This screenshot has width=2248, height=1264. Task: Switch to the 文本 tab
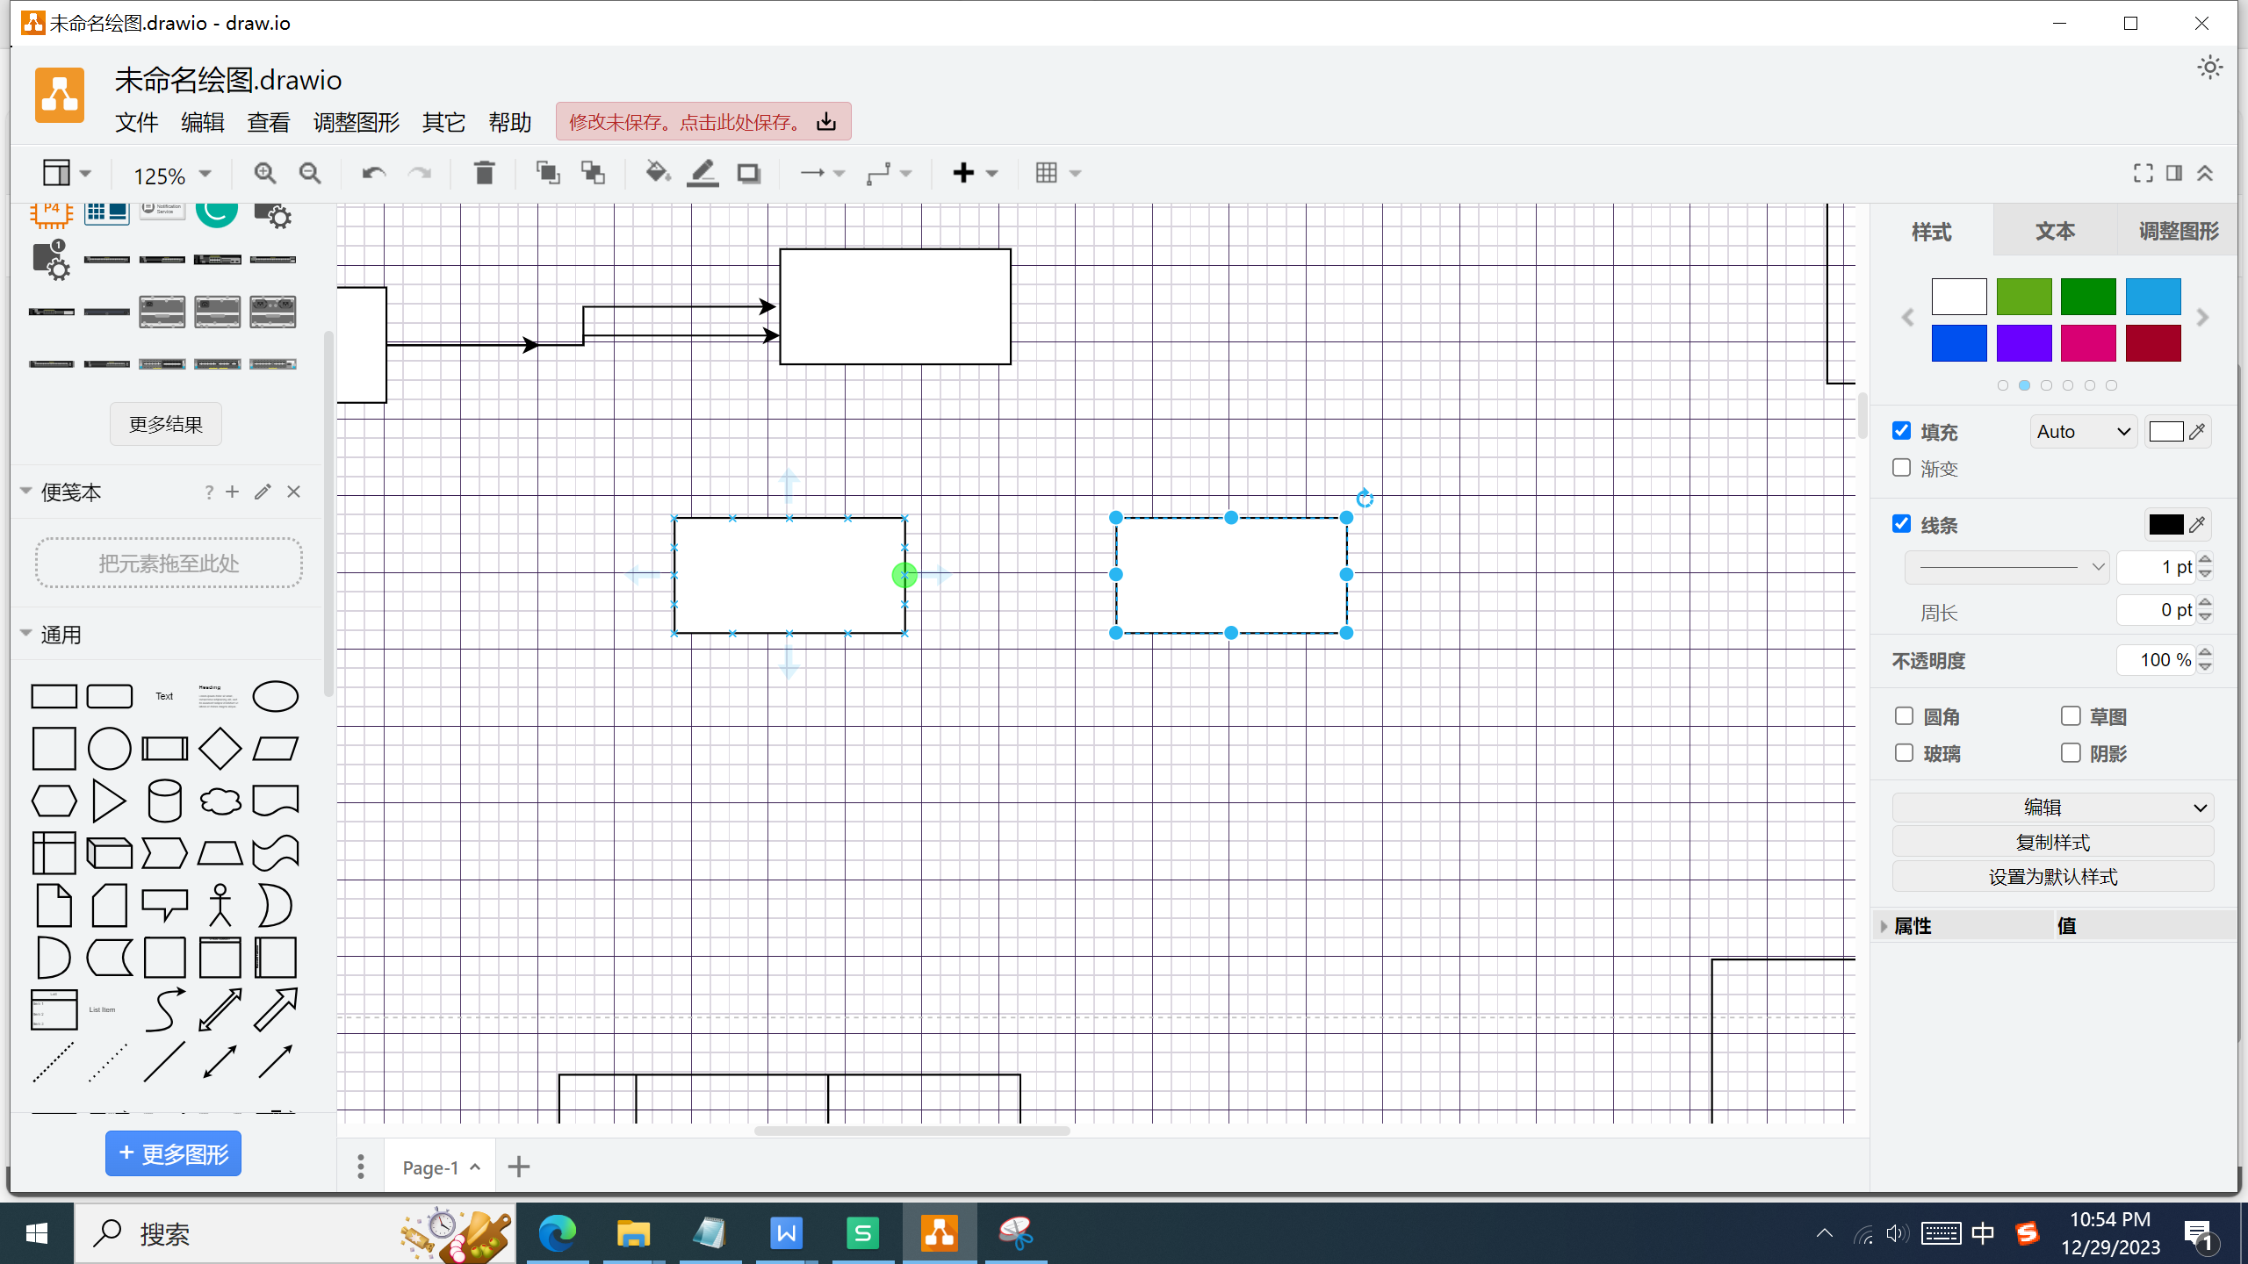2055,231
